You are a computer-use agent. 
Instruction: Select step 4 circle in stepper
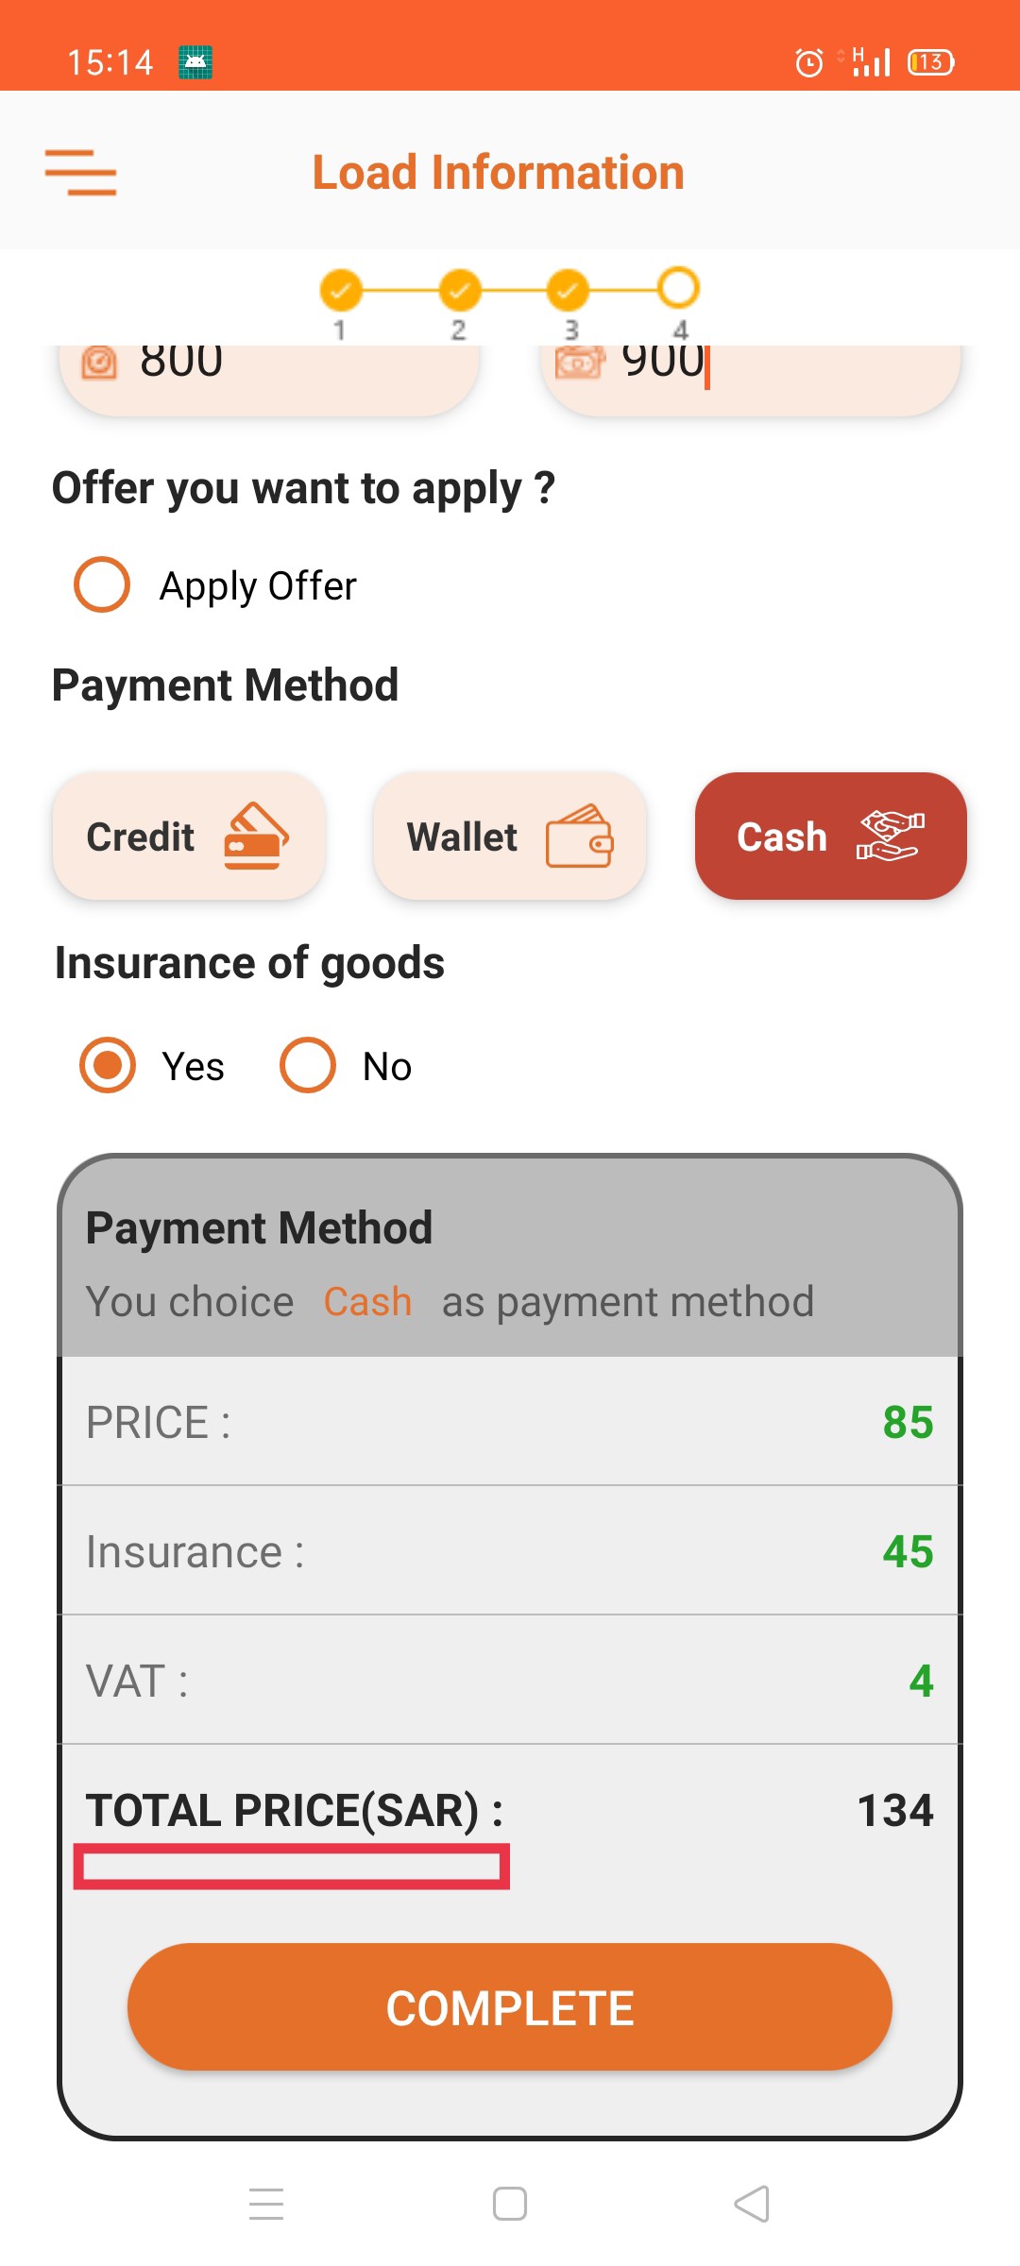tap(678, 288)
